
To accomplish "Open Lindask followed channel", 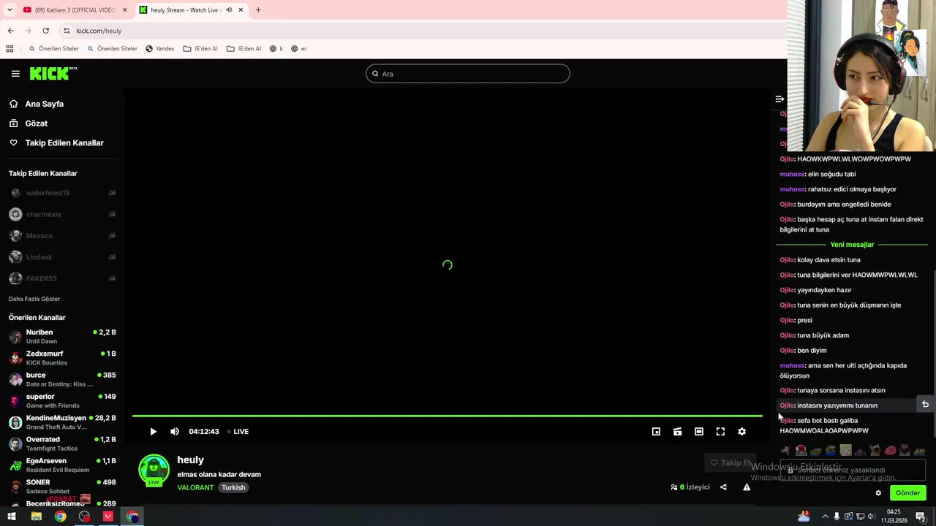I will [x=62, y=257].
